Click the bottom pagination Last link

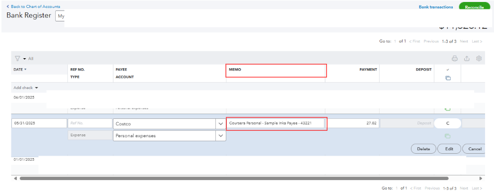pyautogui.click(x=477, y=189)
